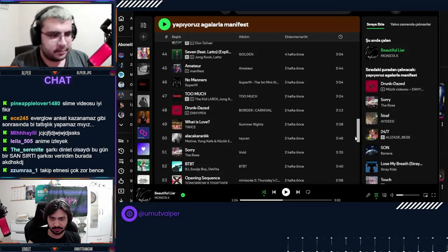Sort by duration clock icon header
The height and width of the screenshot is (252, 448).
(x=340, y=37)
